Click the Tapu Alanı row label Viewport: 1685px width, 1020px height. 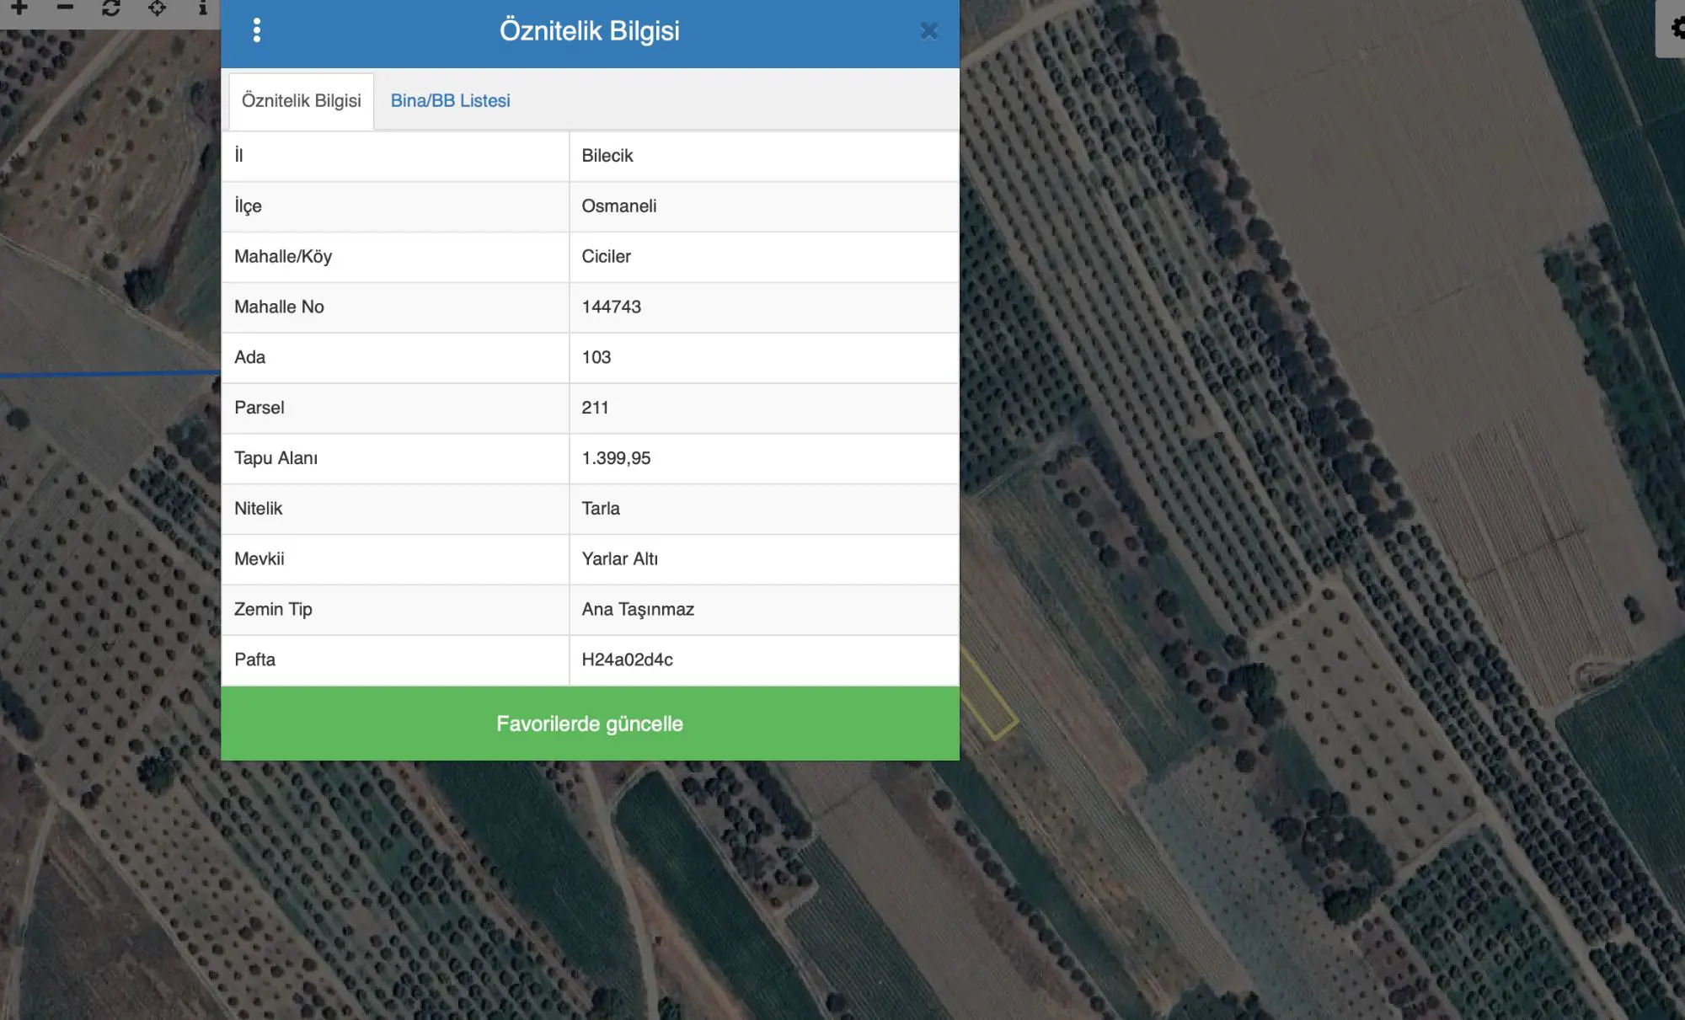click(x=275, y=458)
